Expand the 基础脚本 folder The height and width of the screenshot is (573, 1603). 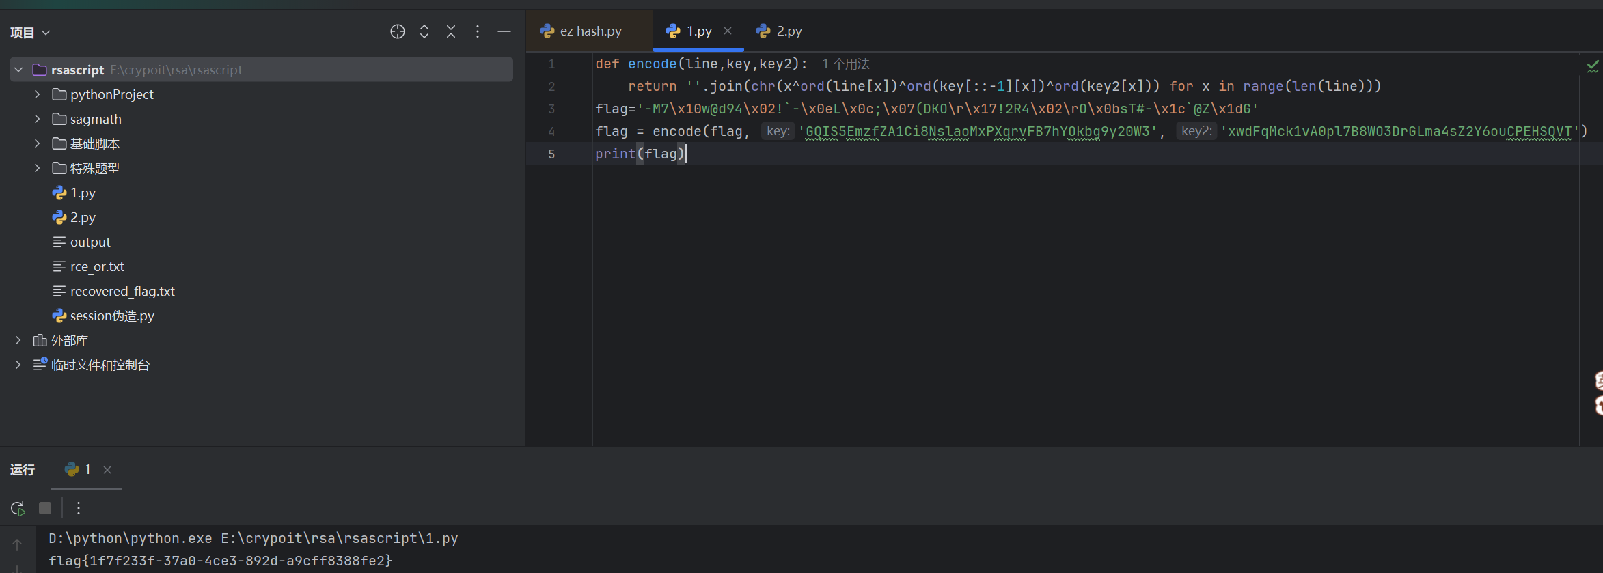pyautogui.click(x=38, y=143)
